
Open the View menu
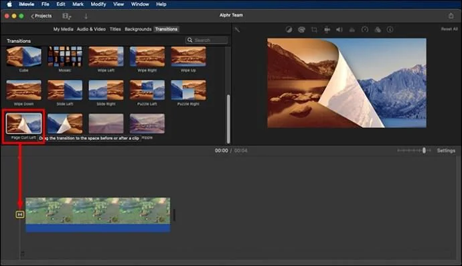pos(119,4)
